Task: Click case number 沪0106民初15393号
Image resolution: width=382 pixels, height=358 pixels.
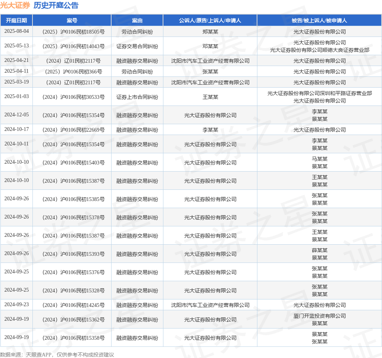Action: click(73, 254)
